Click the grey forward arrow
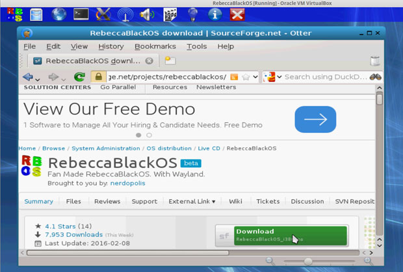403x272 pixels. click(x=53, y=76)
